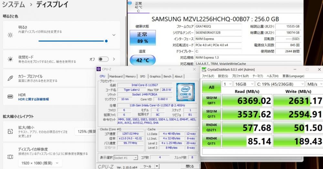The width and height of the screenshot is (323, 169).
Task: Open the C: 19% drive selection dropdown
Action: (x=280, y=84)
